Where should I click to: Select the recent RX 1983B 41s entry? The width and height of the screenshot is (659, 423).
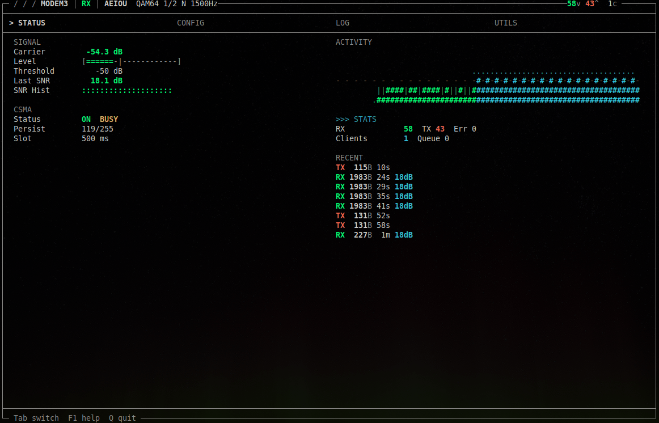(x=374, y=206)
